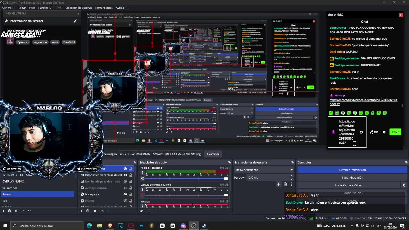
Task: Open the Herramientas menu
Action: tap(104, 8)
